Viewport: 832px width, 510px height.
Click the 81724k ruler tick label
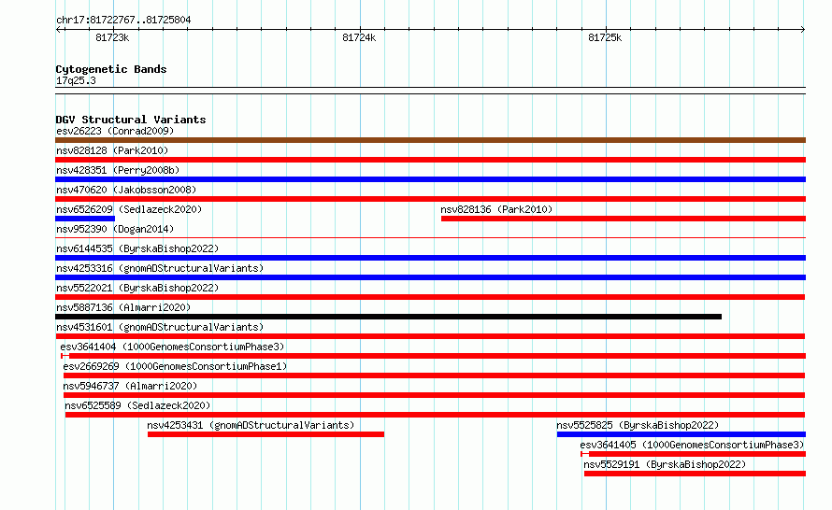[x=359, y=37]
